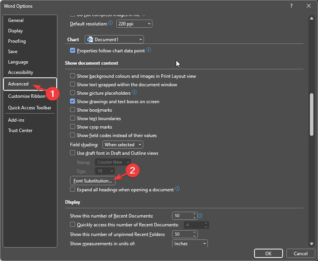318x261 pixels.
Task: Increase the Recent Documents number spinner
Action: click(x=194, y=214)
